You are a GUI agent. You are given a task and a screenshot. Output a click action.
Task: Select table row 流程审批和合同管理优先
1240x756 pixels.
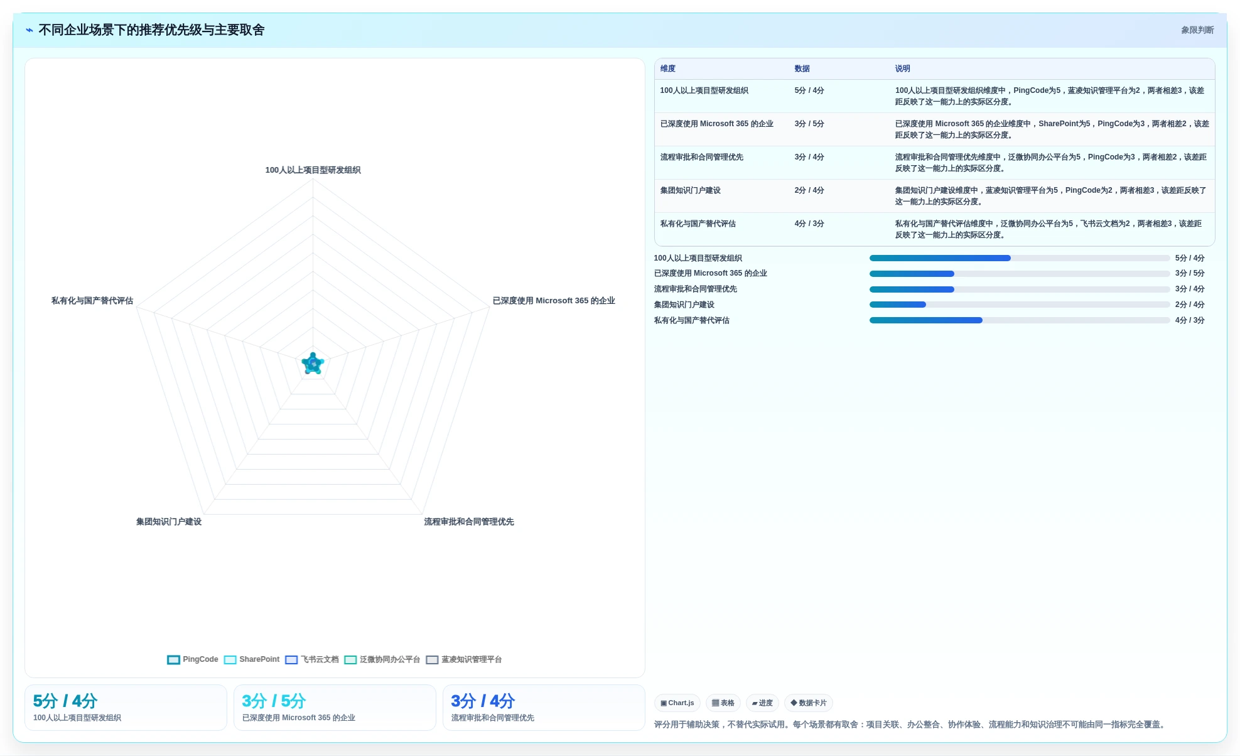point(934,163)
